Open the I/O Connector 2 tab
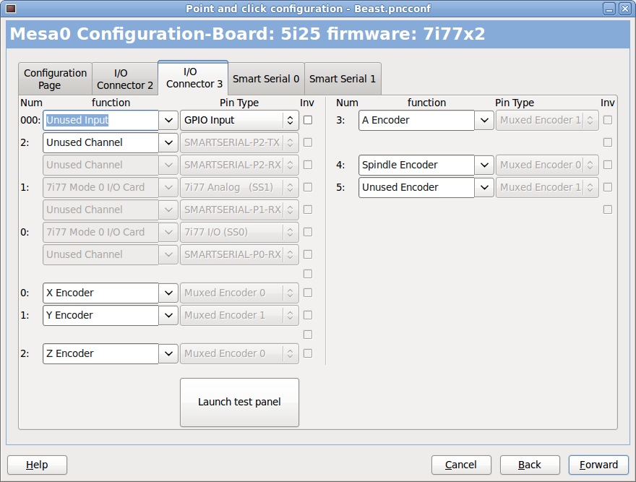The image size is (636, 482). (x=125, y=79)
